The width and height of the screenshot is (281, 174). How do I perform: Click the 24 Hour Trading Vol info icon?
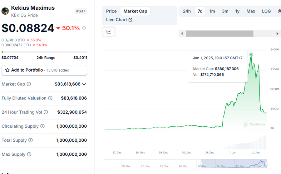46,112
